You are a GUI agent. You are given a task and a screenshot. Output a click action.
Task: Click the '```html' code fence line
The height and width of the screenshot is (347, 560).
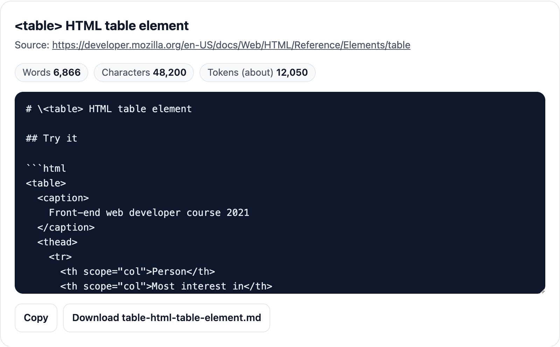(46, 168)
